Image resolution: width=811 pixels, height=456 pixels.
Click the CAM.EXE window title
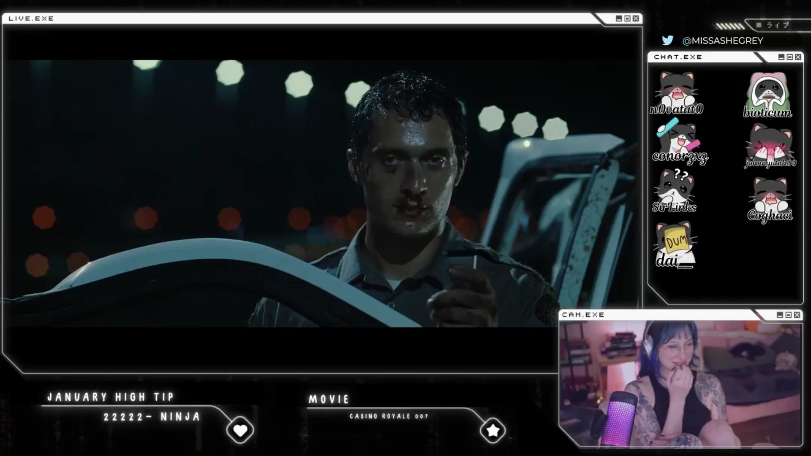coord(583,315)
